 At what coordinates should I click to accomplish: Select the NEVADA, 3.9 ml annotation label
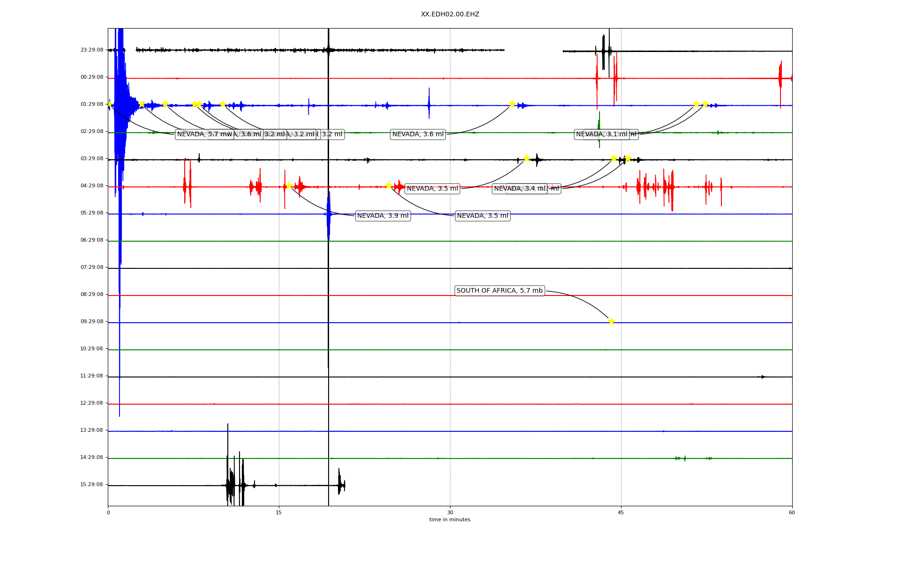tap(382, 216)
